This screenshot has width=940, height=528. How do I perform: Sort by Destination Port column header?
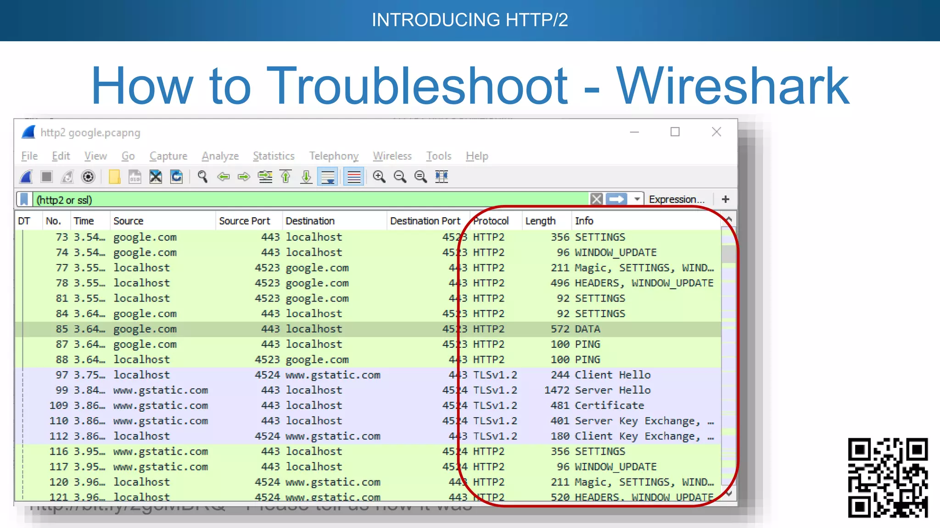(x=428, y=221)
